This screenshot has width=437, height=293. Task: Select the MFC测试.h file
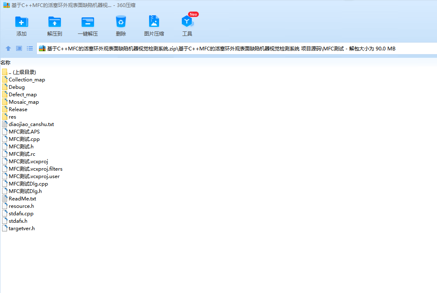pos(17,147)
